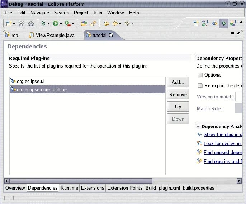Click the Version to match field
246x204 pixels.
pyautogui.click(x=239, y=96)
